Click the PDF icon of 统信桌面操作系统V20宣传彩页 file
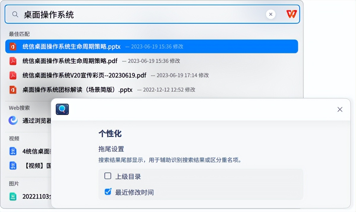 [13, 75]
